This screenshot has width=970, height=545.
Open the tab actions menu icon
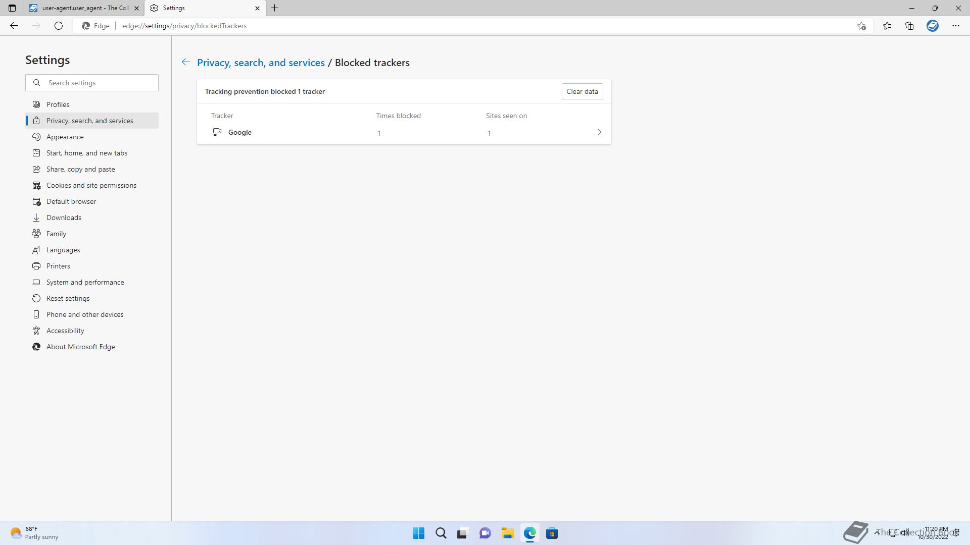pos(12,8)
